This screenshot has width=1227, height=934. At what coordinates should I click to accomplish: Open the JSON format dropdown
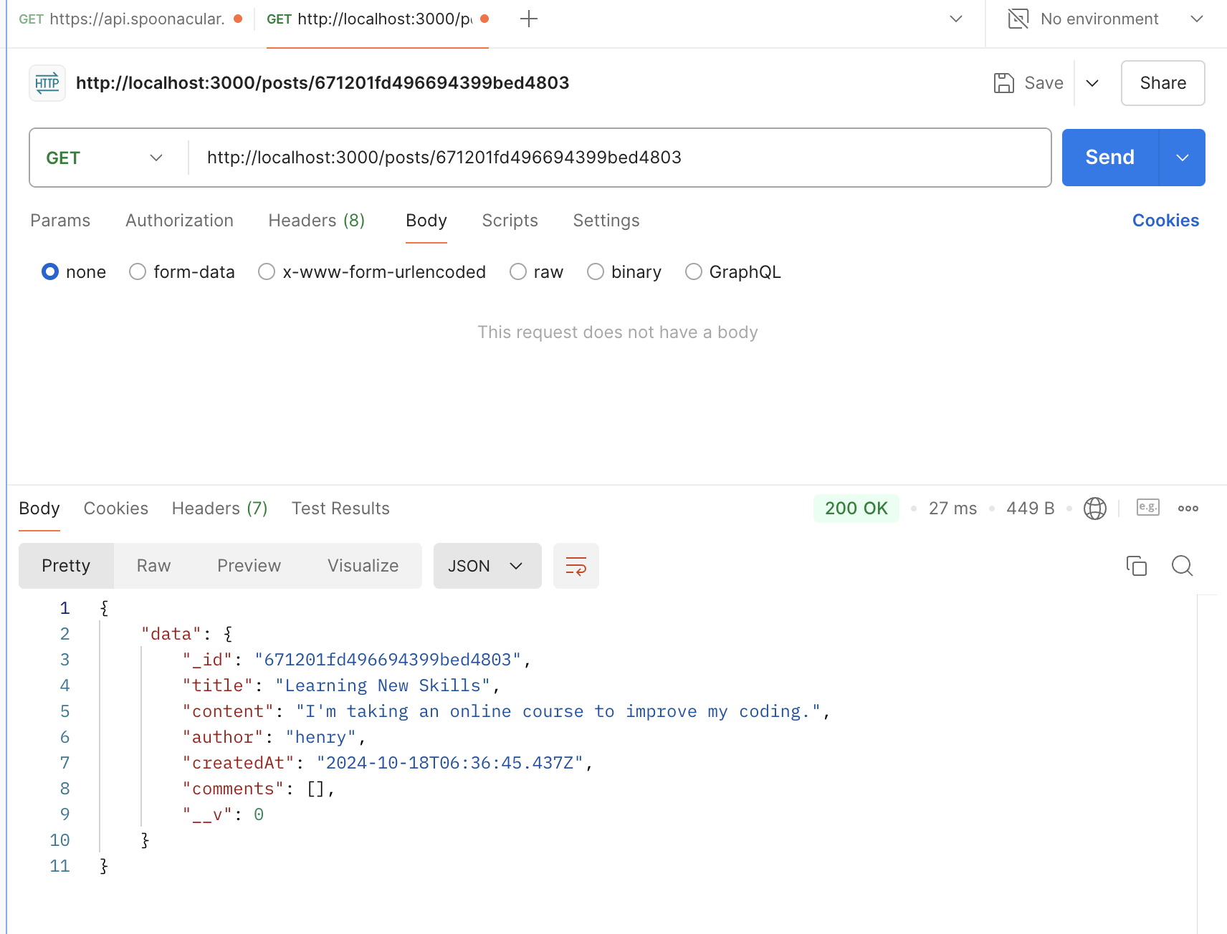pyautogui.click(x=487, y=566)
